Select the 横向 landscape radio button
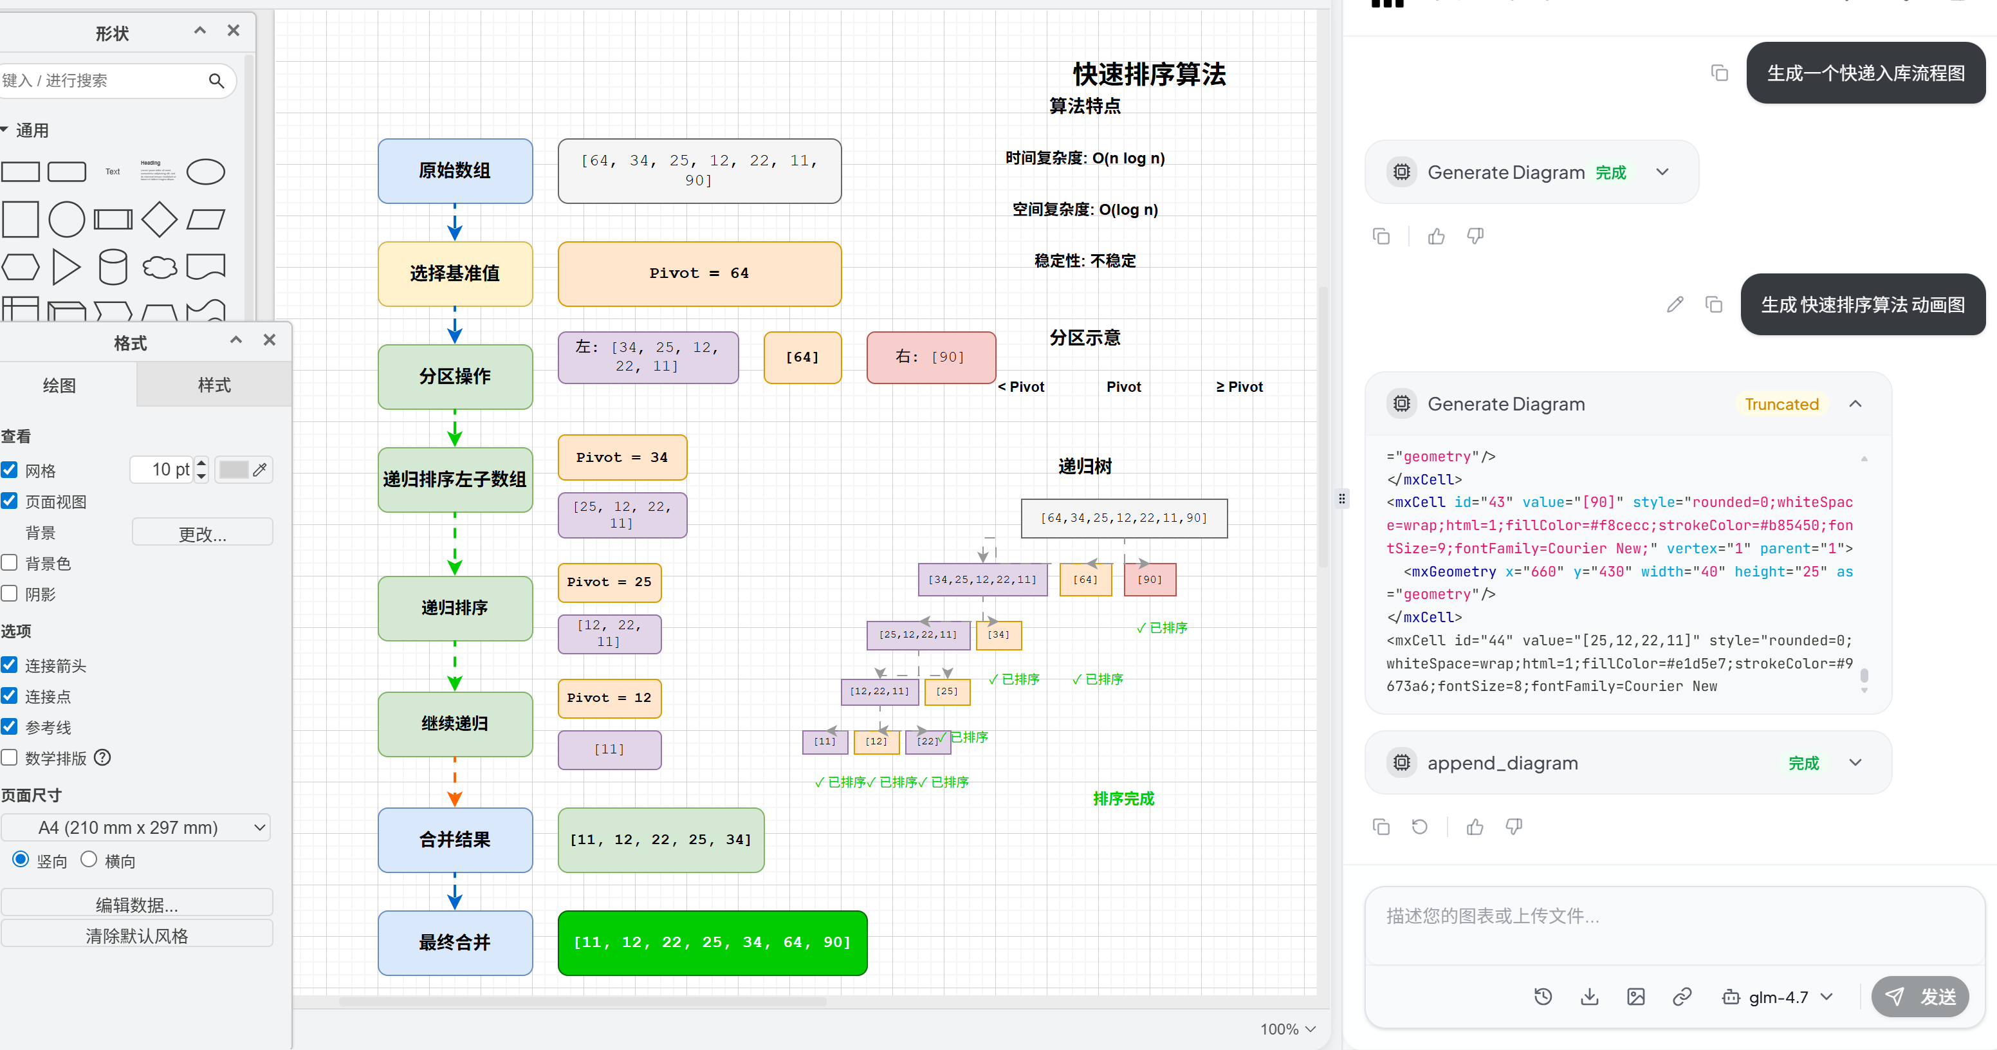Viewport: 1997px width, 1050px height. tap(89, 859)
